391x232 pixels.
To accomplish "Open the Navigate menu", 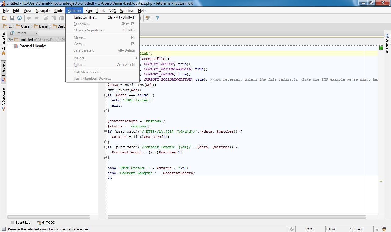I will 43,11.
